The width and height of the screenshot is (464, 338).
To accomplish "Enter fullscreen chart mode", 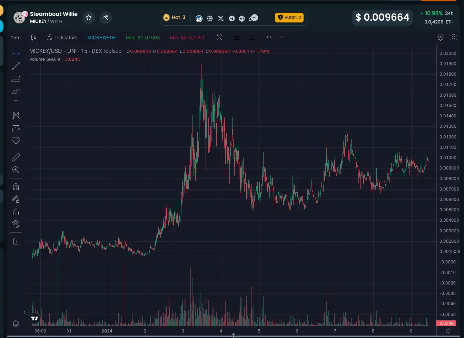I will click(219, 37).
